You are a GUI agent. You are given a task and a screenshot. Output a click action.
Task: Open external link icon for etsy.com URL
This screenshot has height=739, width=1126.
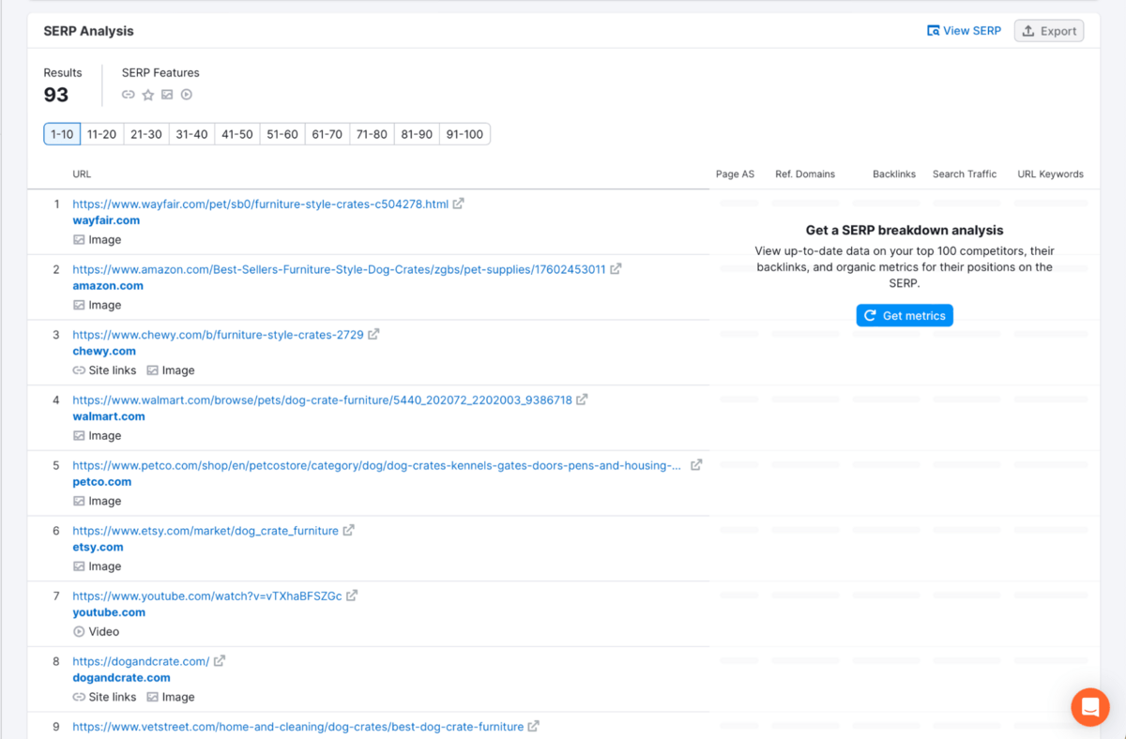point(348,531)
